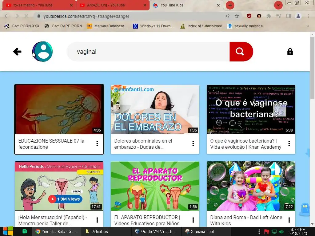
Task: Open Chrome three-dot menu
Action: (x=308, y=16)
